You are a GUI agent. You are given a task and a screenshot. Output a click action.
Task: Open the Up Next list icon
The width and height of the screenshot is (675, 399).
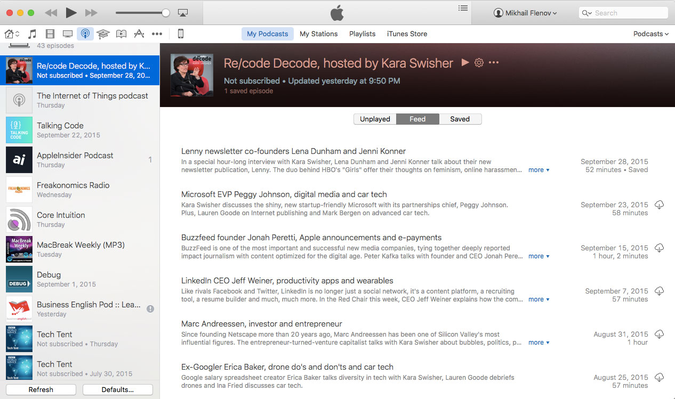(463, 8)
